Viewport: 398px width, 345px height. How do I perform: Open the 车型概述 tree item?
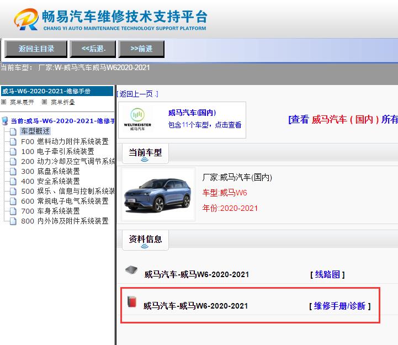coord(35,131)
